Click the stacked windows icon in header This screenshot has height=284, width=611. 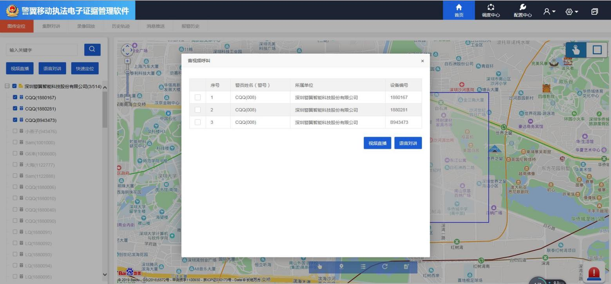(594, 11)
